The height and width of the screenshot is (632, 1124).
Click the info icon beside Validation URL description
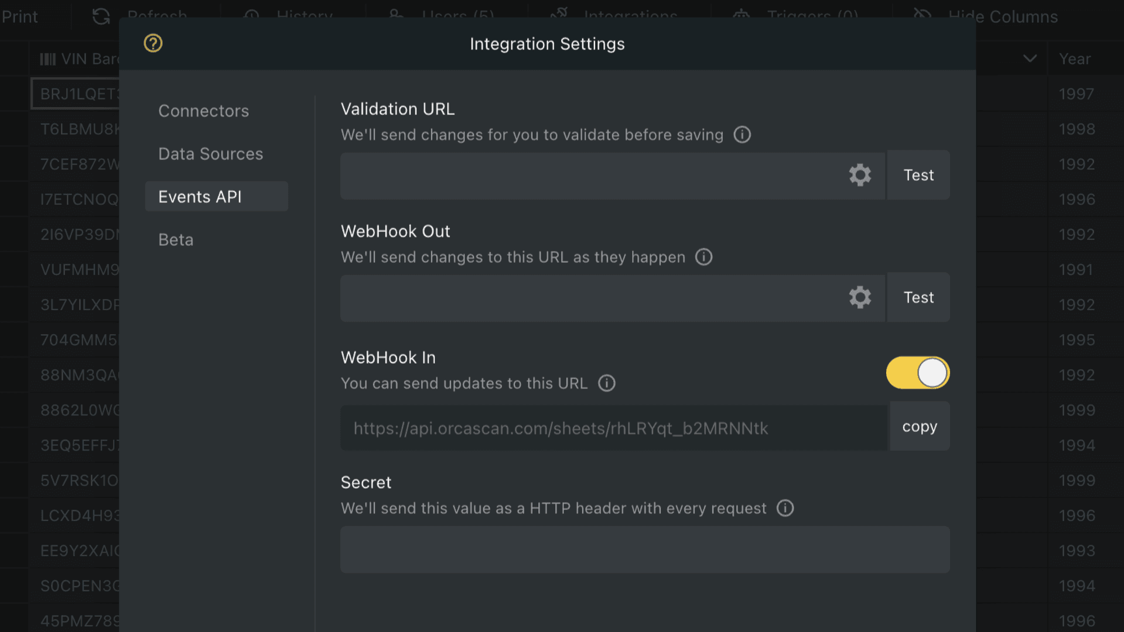click(x=742, y=135)
